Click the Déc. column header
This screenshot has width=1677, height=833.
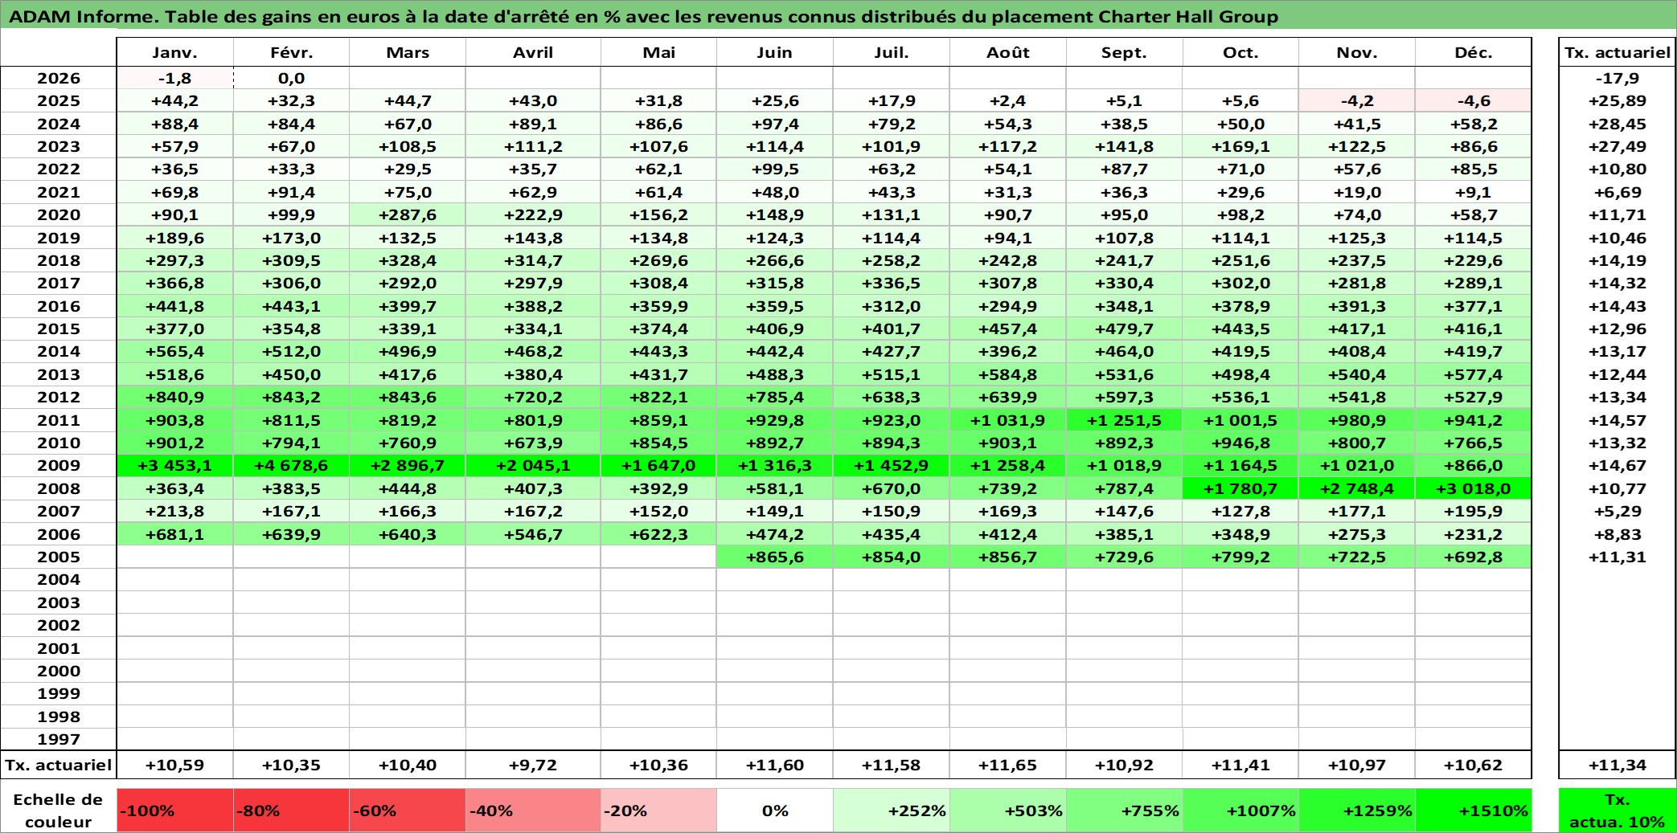pyautogui.click(x=1473, y=52)
